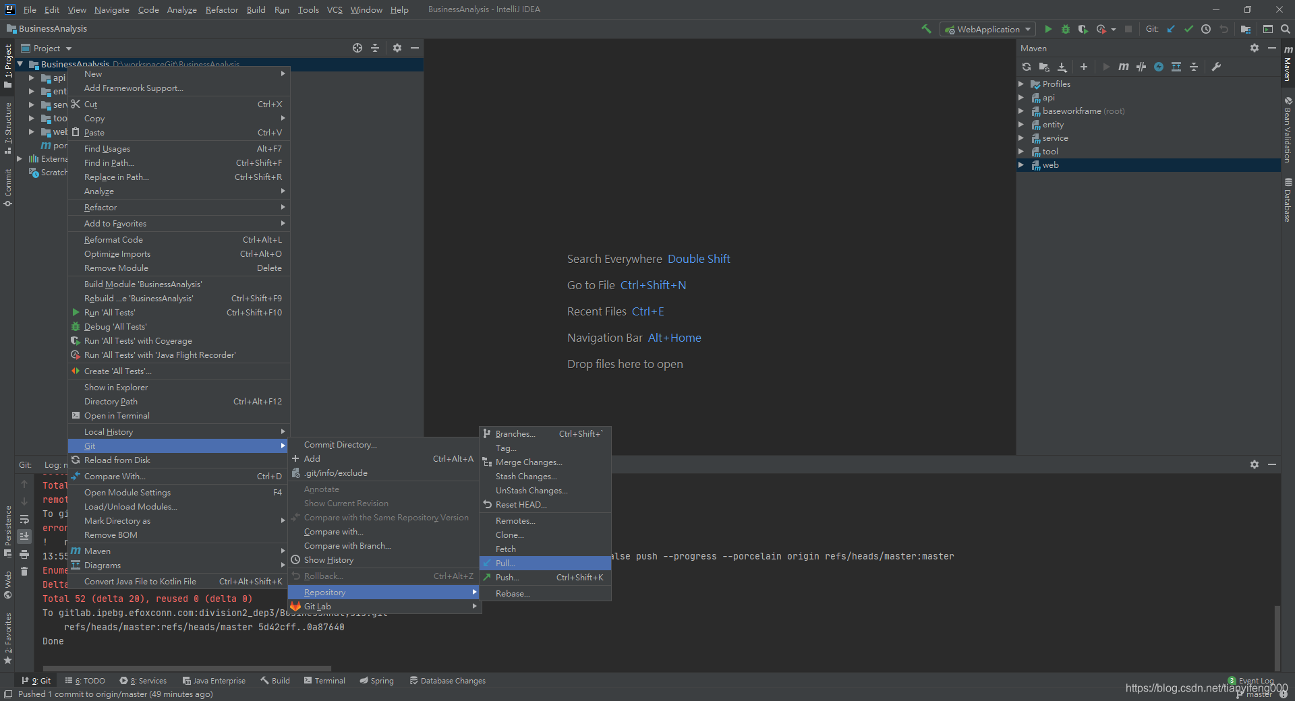Open Maven Settings wrench icon

(x=1216, y=67)
